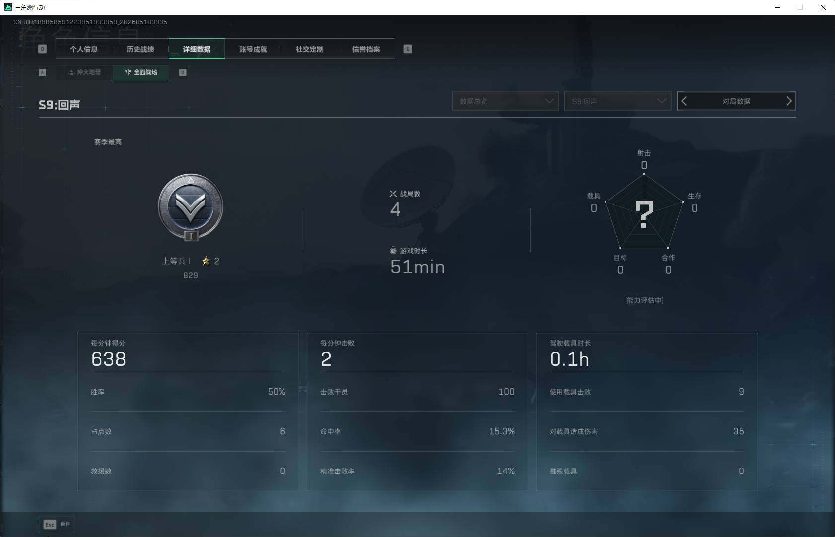Click the crossed swords 战局数 icon
Viewport: 835px width, 537px height.
393,194
